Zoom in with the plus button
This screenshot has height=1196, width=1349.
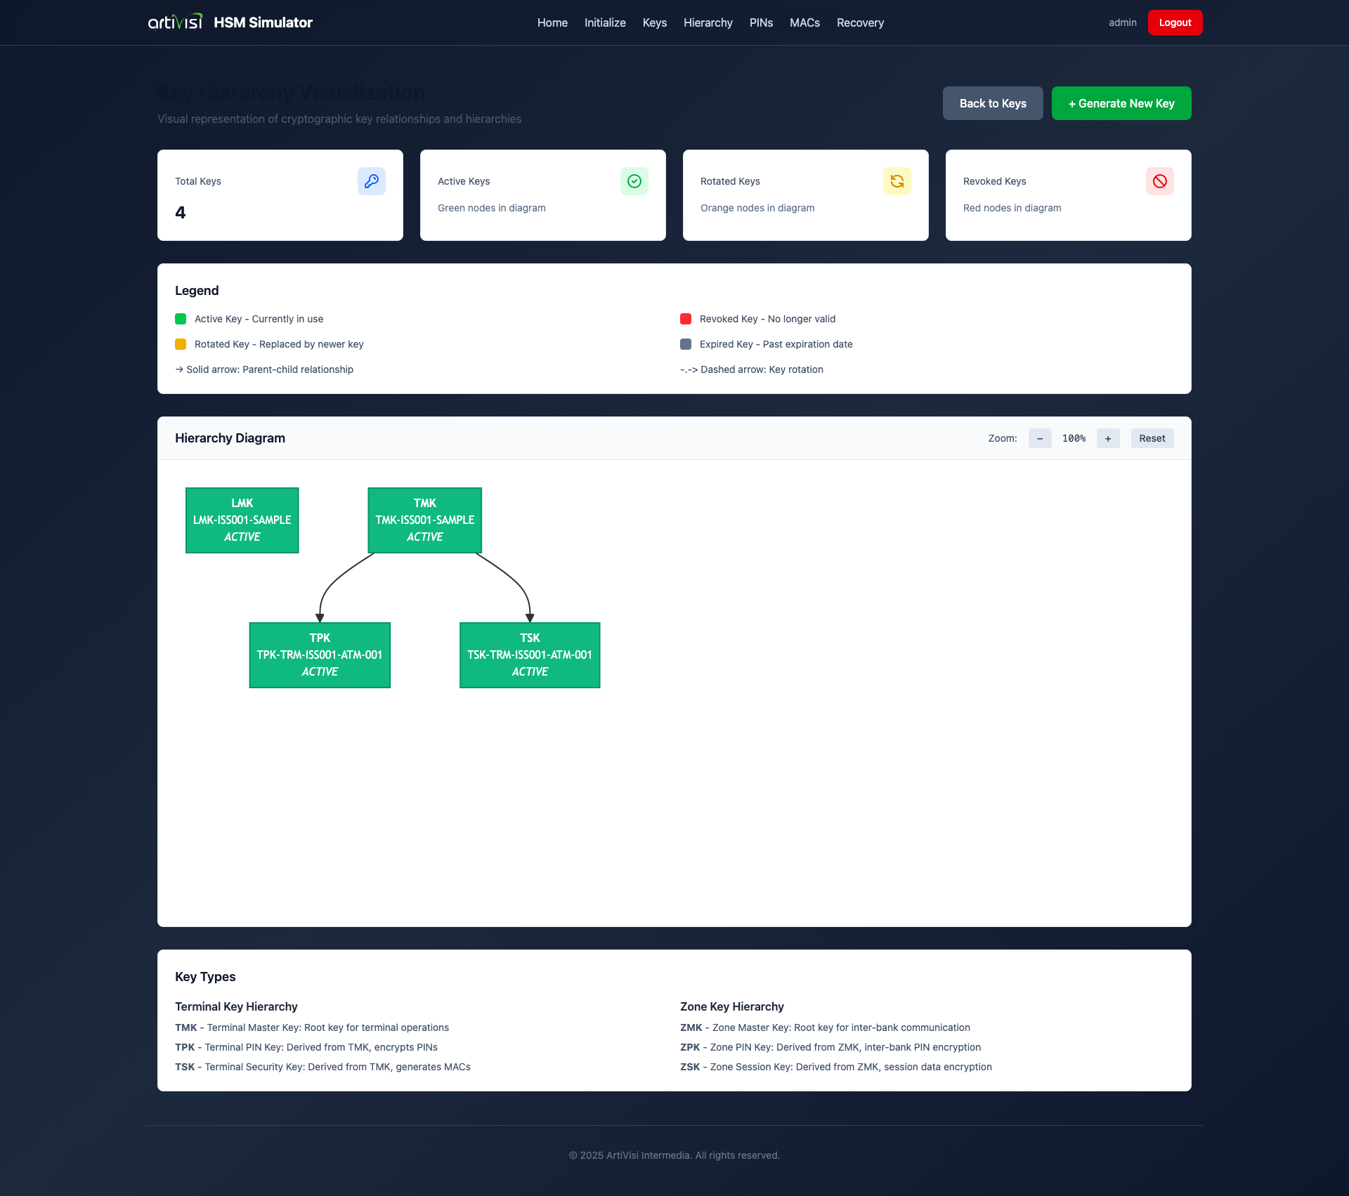coord(1108,438)
